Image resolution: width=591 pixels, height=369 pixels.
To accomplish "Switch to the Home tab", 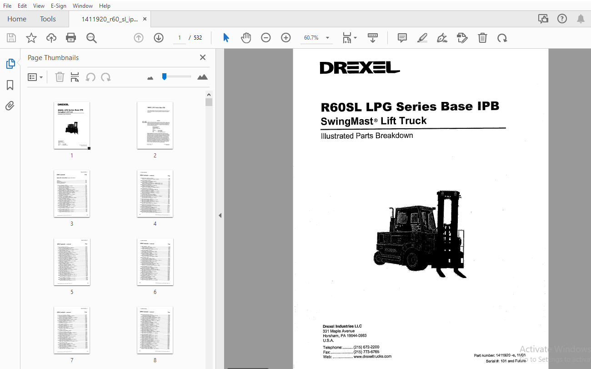I will click(x=17, y=19).
